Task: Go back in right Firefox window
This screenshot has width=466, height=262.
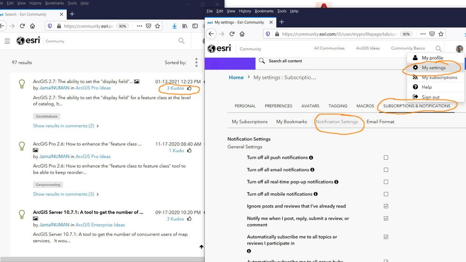Action: 211,34
